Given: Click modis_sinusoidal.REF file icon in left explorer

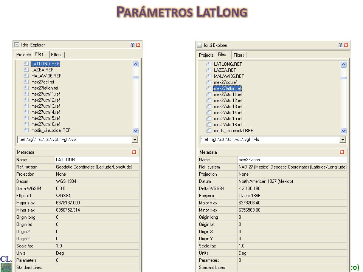Looking at the screenshot, I should click(x=26, y=130).
